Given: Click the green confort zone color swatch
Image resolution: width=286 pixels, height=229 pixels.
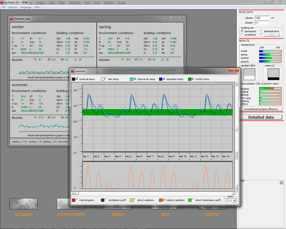Looking at the screenshot, I should [190, 79].
